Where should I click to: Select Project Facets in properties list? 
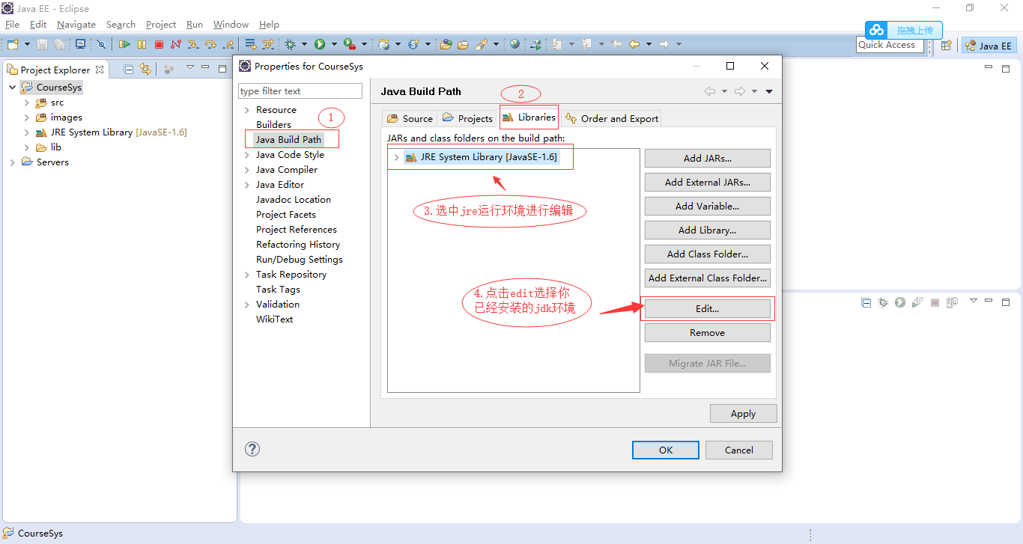tap(286, 215)
